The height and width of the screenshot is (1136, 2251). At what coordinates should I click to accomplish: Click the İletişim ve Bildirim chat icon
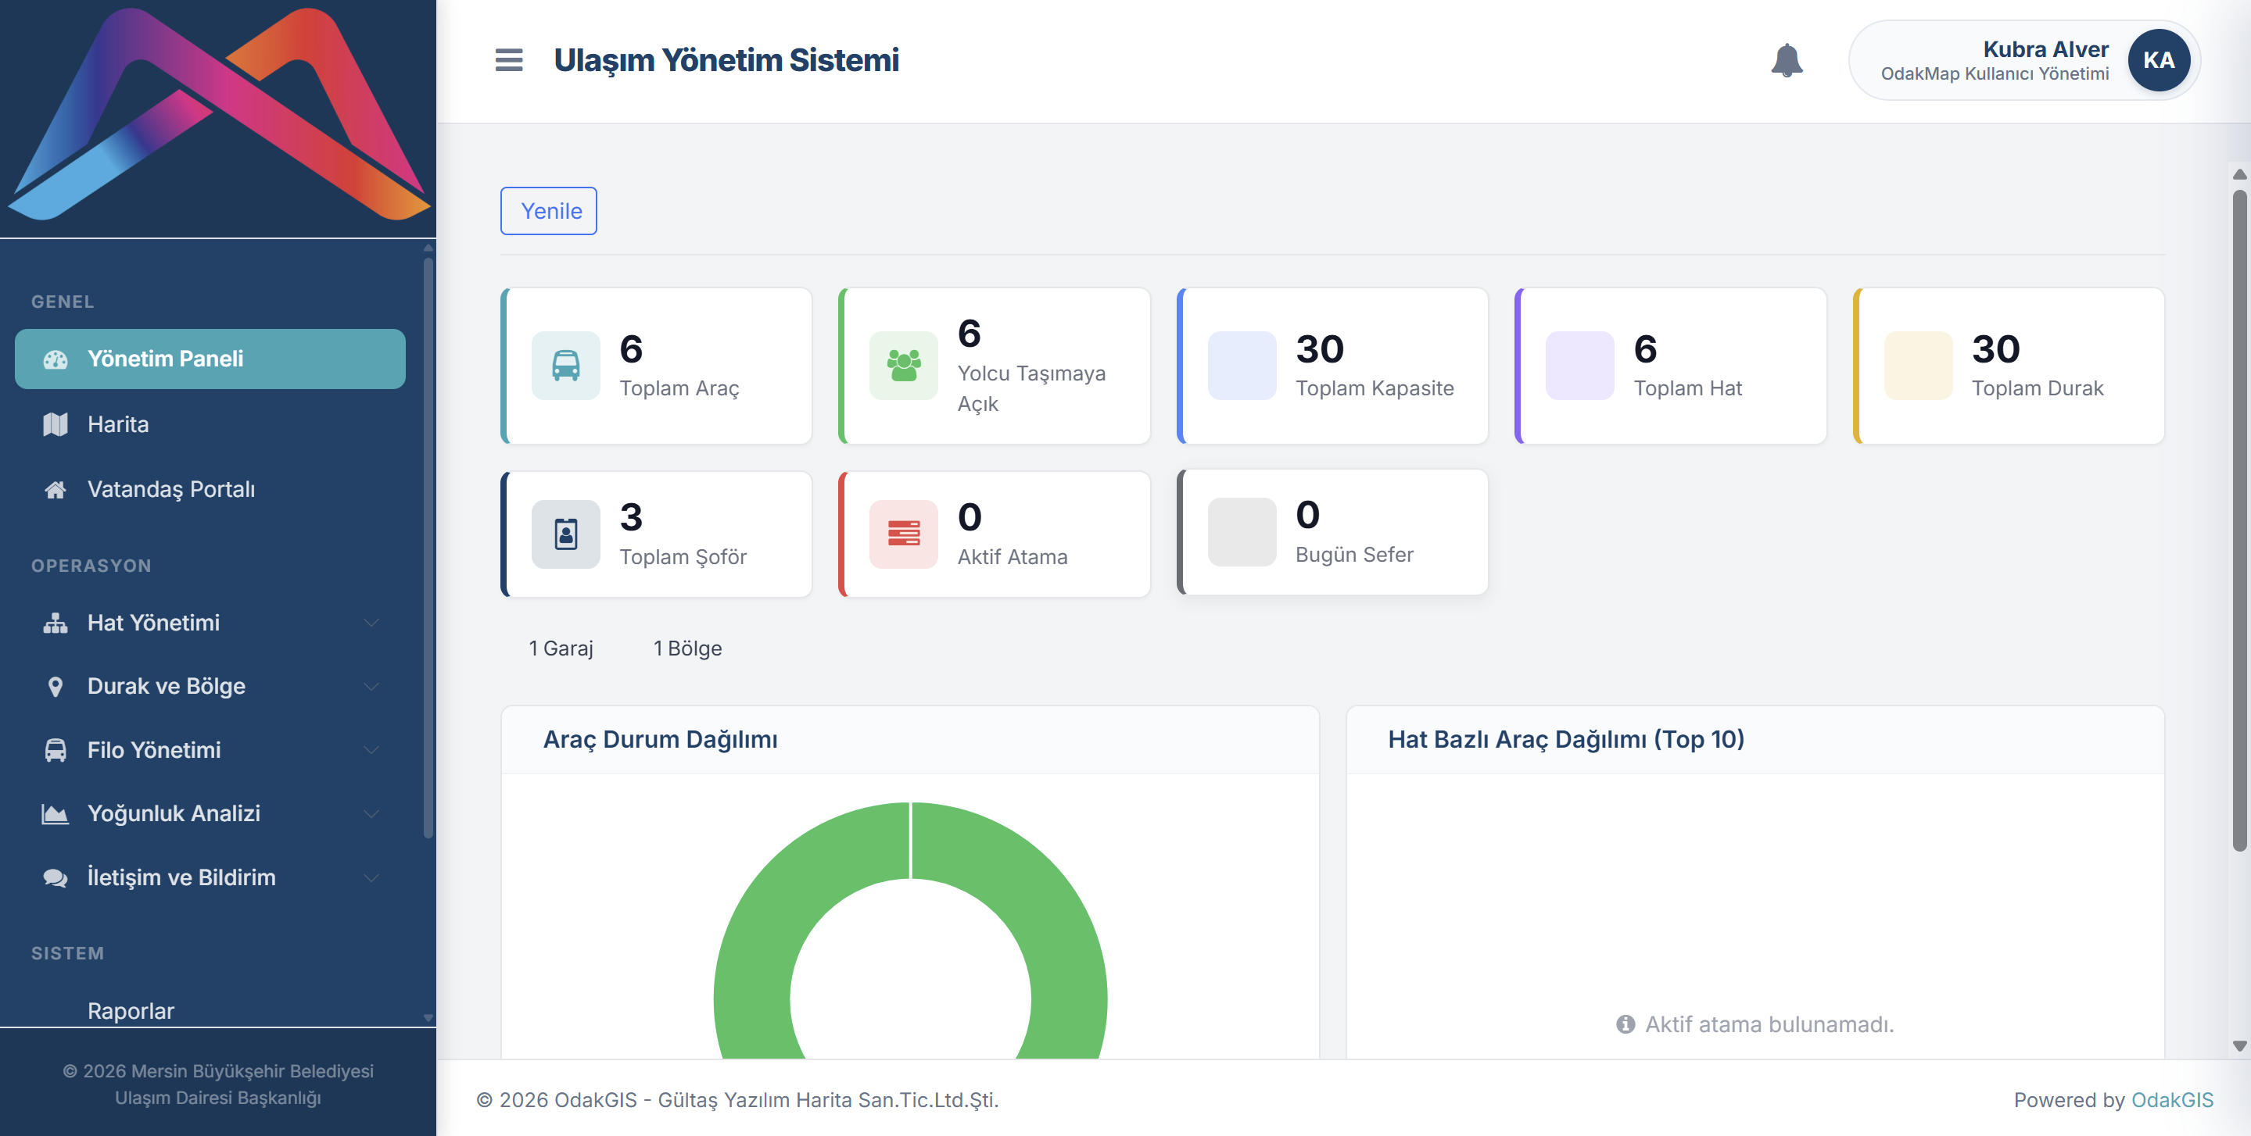[x=55, y=877]
